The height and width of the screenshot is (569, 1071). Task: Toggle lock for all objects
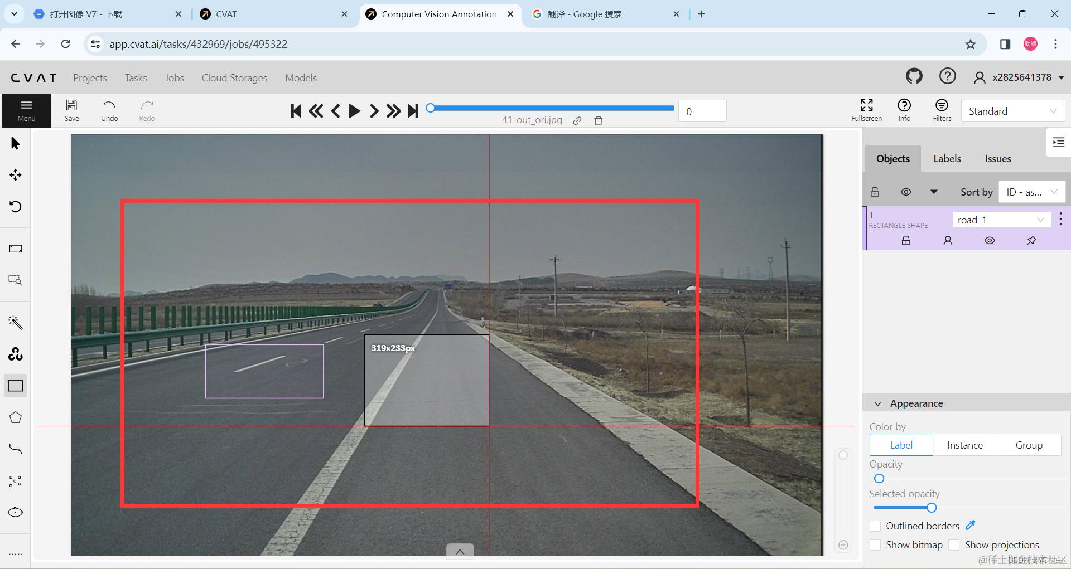875,192
